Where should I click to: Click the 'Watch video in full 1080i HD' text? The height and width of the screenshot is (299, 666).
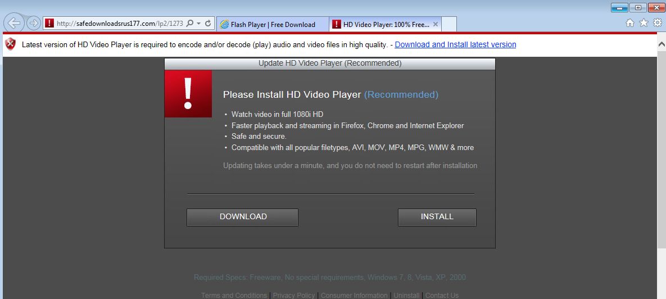pos(277,115)
